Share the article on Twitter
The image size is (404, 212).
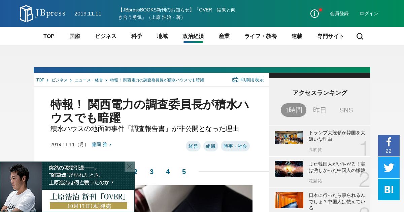(x=389, y=168)
